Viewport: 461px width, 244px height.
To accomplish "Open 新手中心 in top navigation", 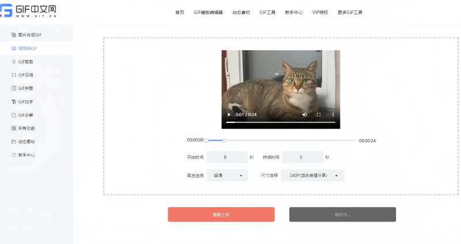I will click(294, 12).
